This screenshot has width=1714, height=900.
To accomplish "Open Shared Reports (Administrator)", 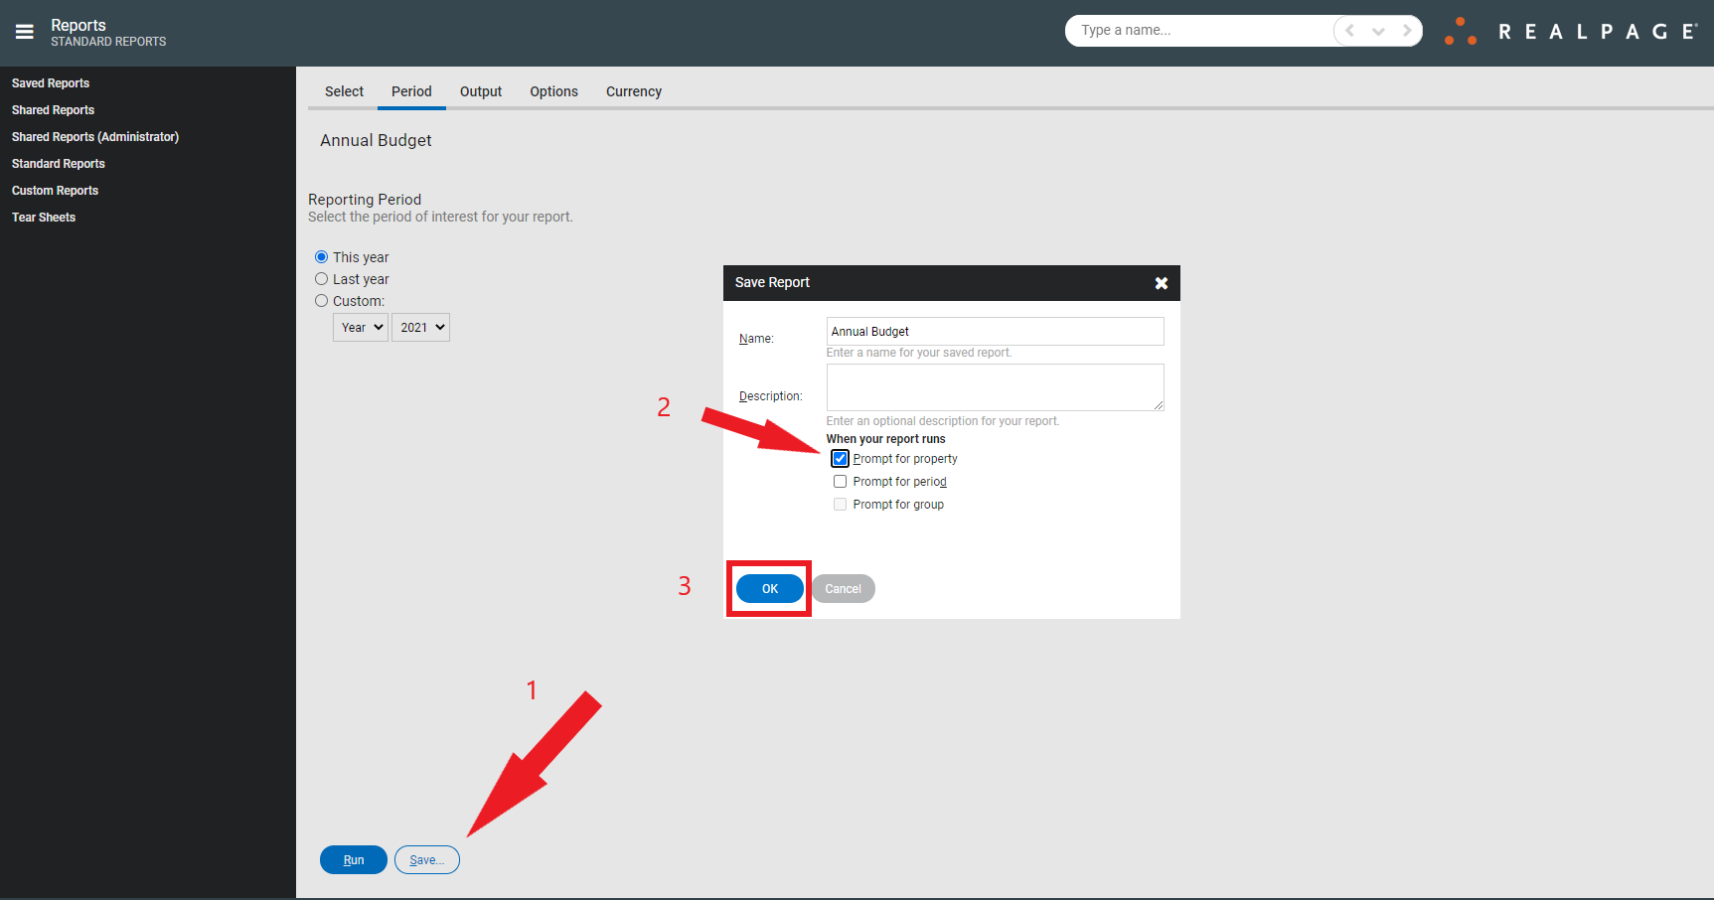I will 95,137.
